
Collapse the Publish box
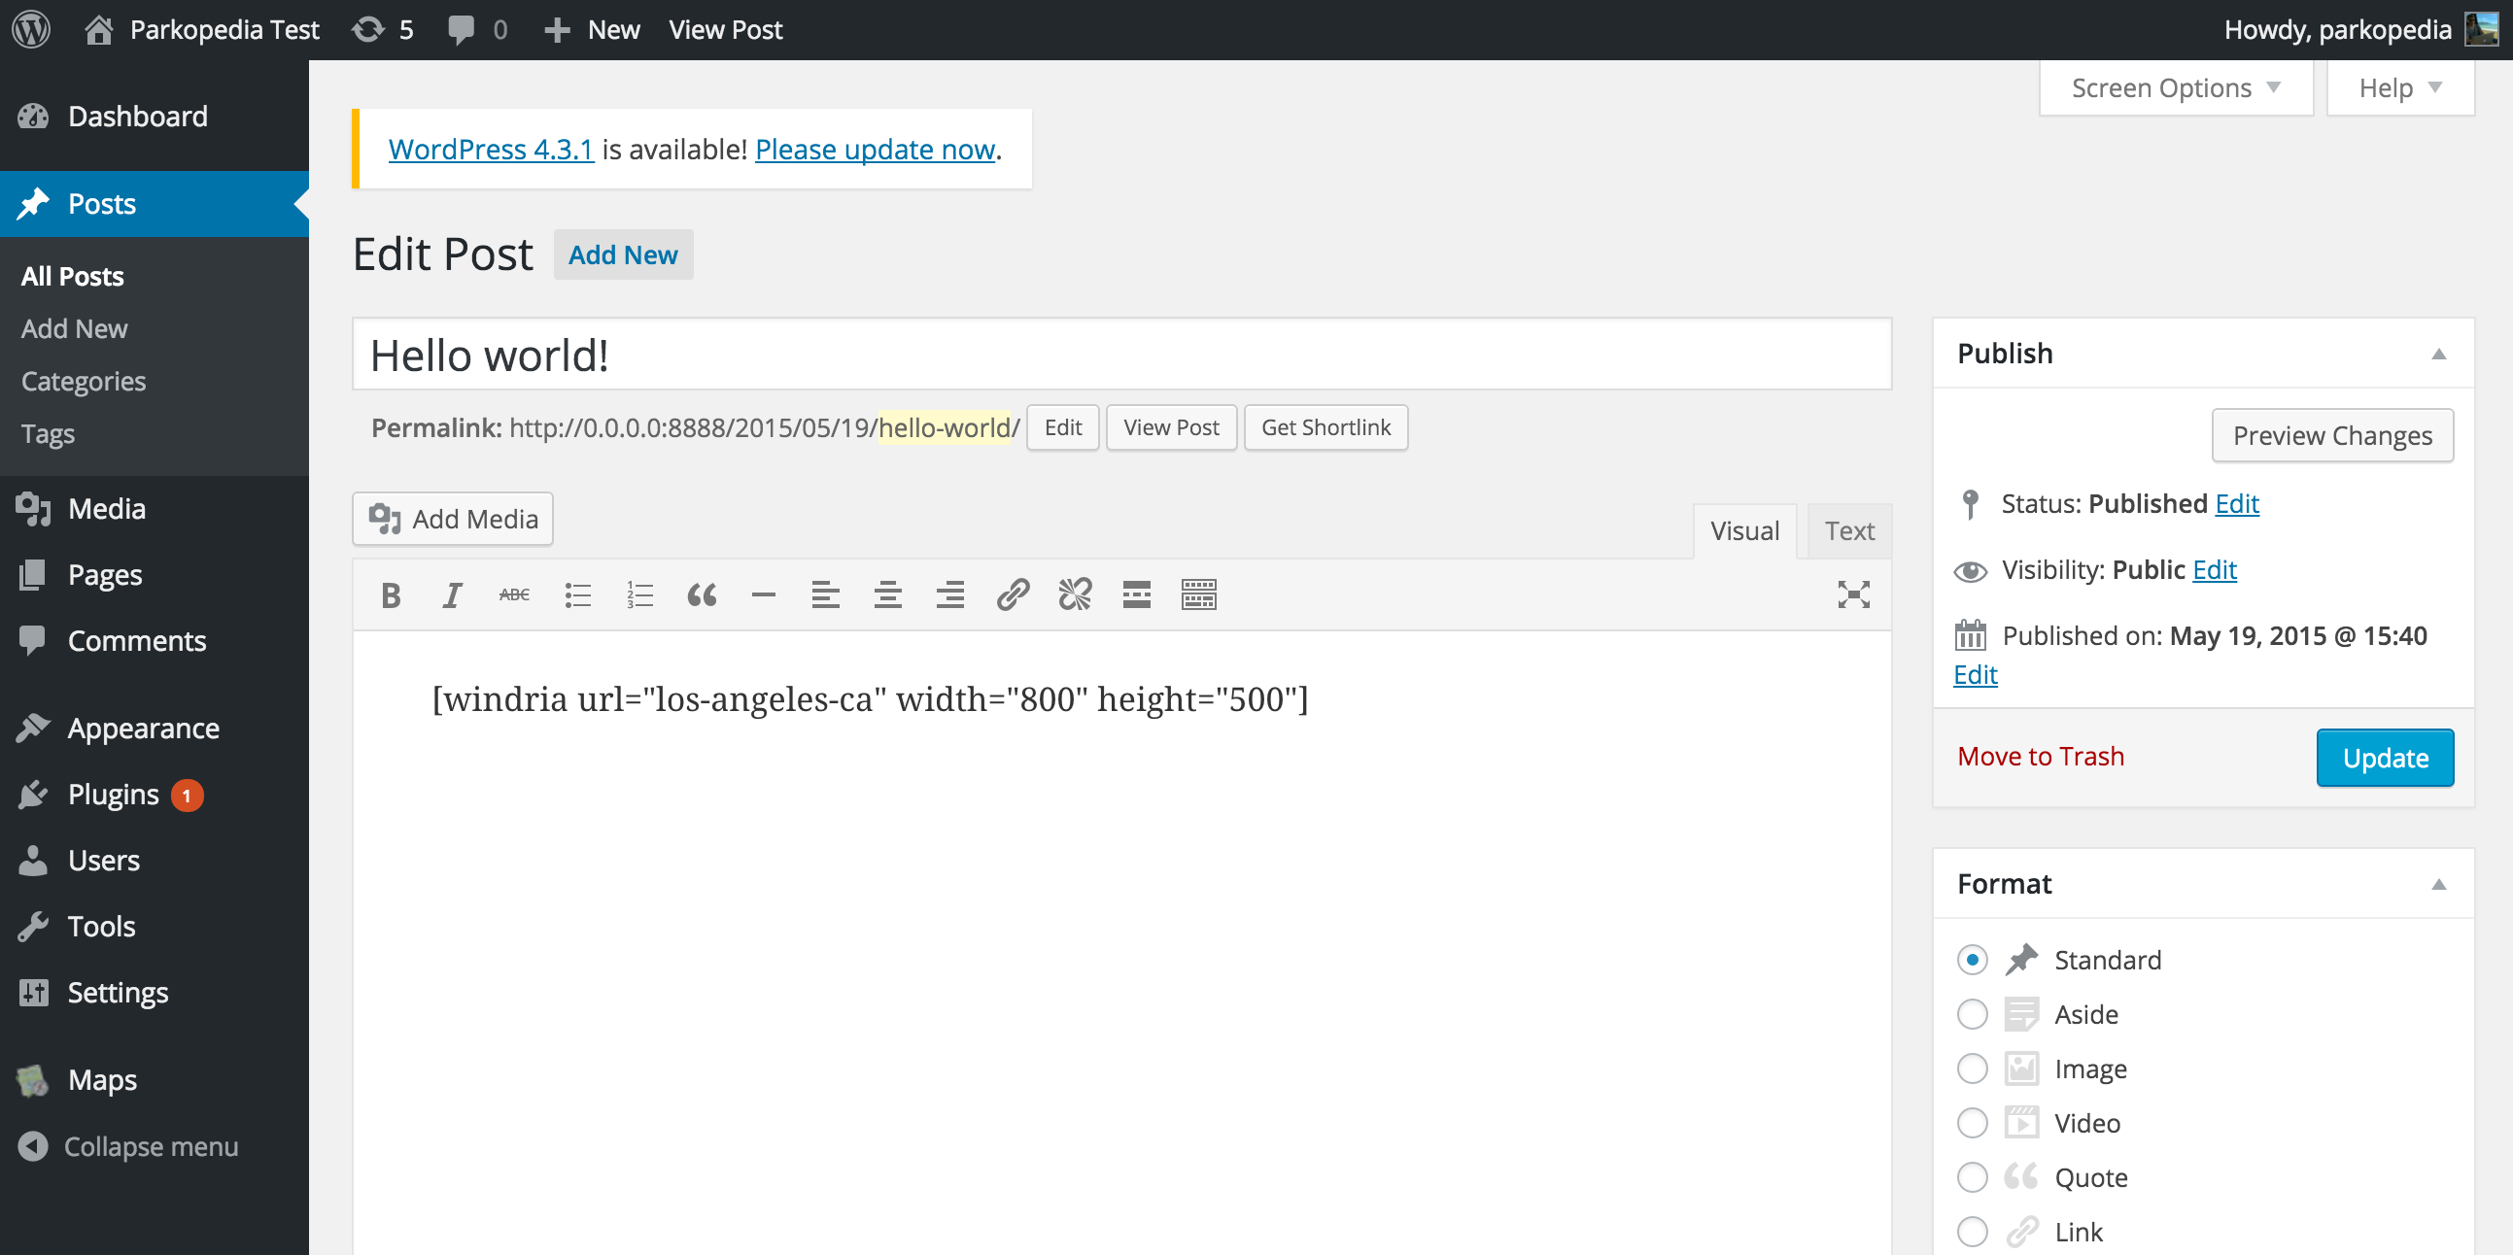2439,354
